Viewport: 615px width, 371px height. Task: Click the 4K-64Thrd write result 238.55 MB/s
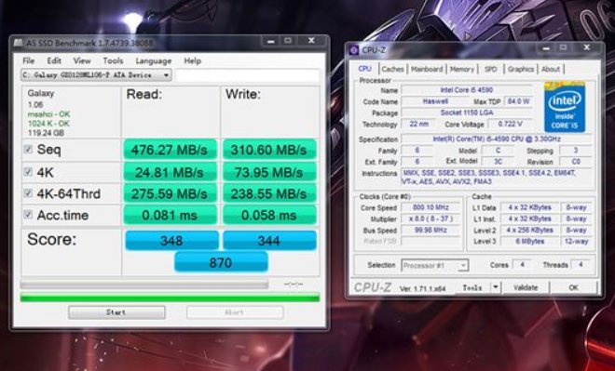pyautogui.click(x=269, y=193)
